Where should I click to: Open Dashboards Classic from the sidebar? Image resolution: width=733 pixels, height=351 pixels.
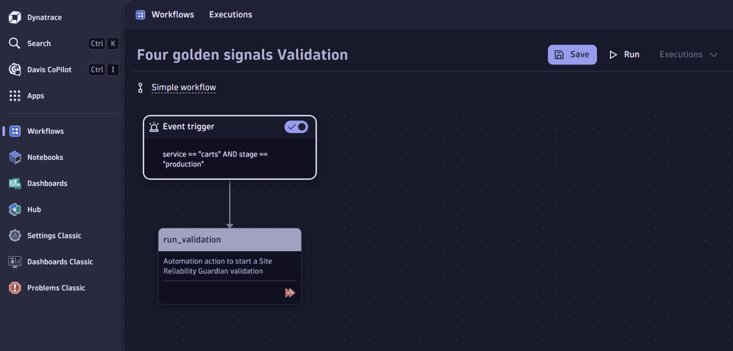(14, 261)
